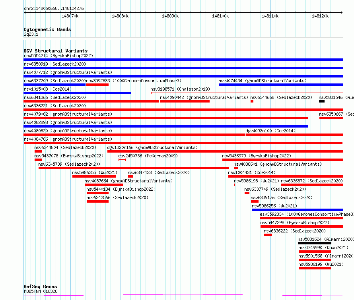Open the nsv4074434 gnomADStructuralVariants label

pyautogui.click(x=263, y=81)
